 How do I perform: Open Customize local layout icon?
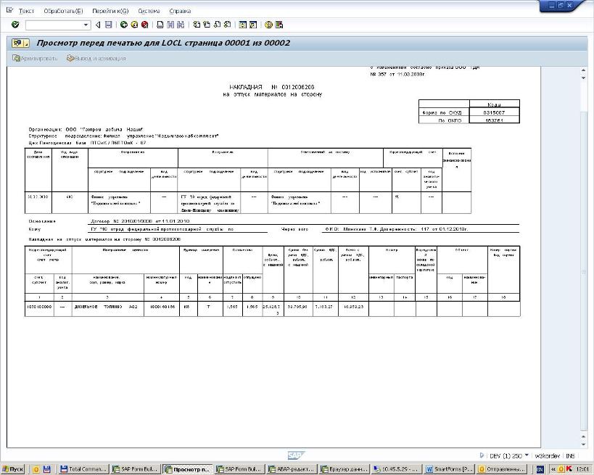click(x=279, y=25)
